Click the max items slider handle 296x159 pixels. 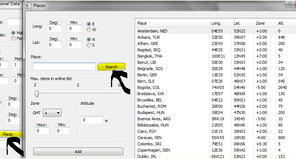coord(37,93)
